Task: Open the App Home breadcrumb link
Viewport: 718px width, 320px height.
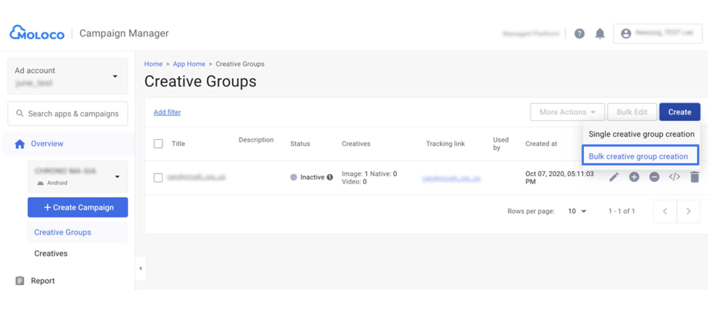Action: point(189,64)
